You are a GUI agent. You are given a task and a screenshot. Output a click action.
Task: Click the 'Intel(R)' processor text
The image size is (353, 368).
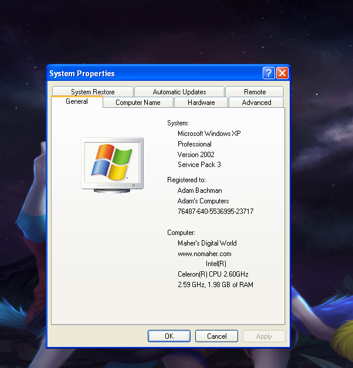[216, 264]
